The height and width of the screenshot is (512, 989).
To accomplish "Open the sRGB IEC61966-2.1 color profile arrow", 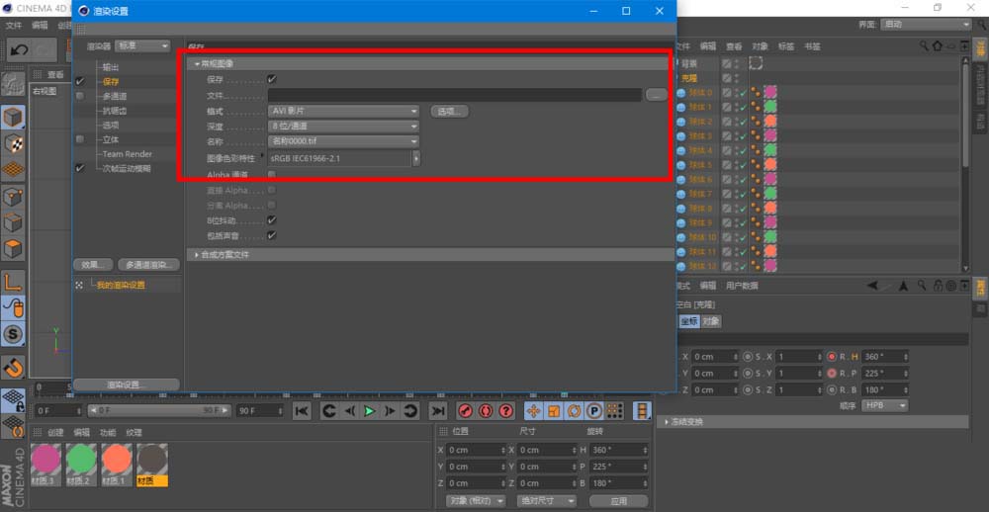I will [416, 158].
